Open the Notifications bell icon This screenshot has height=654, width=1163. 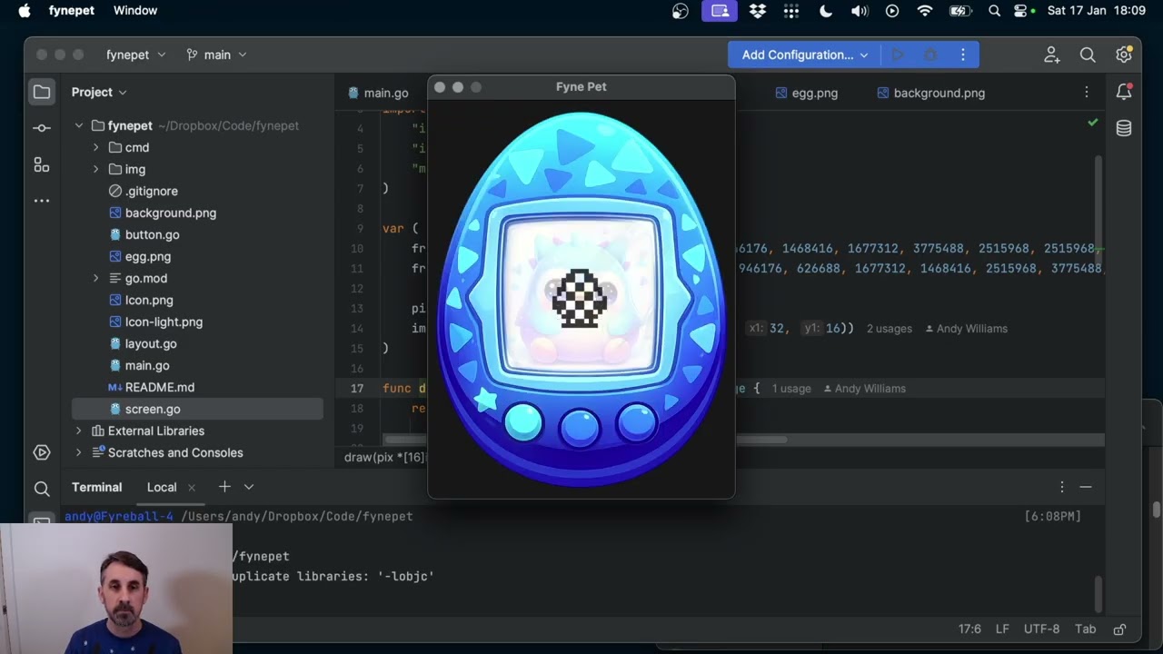1124,92
